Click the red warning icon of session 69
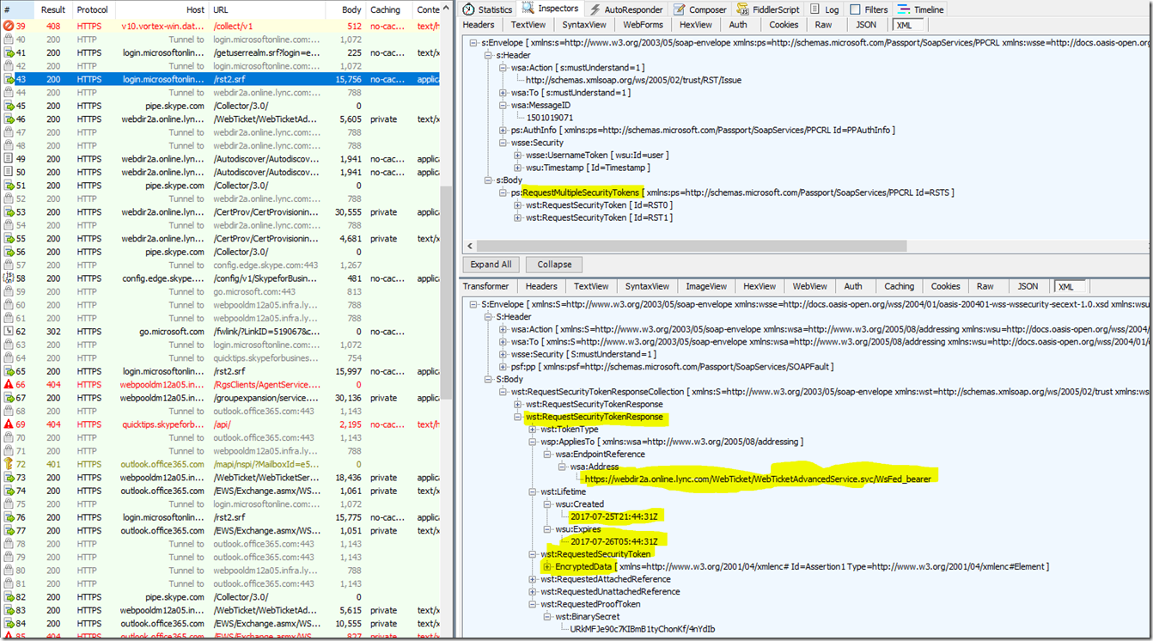Image resolution: width=1153 pixels, height=641 pixels. [9, 424]
